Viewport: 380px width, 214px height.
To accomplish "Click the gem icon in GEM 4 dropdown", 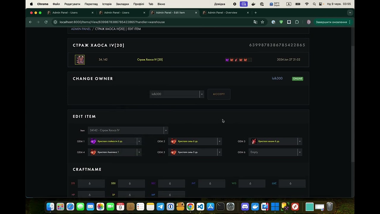I will coord(93,152).
